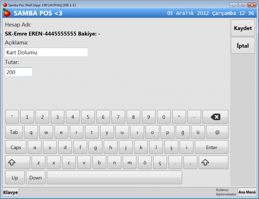This screenshot has width=259, height=199.
Task: Go to Ana Menü
Action: point(247,192)
